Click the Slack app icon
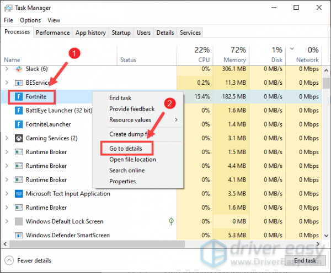 tap(18, 69)
